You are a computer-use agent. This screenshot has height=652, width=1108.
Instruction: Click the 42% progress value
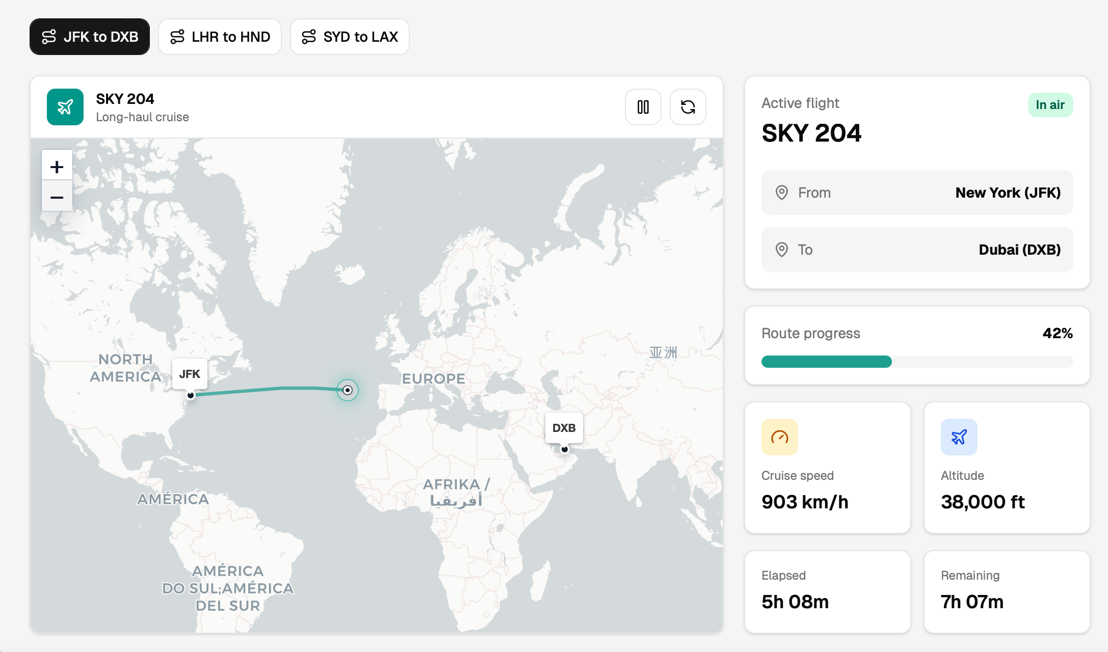point(1058,333)
